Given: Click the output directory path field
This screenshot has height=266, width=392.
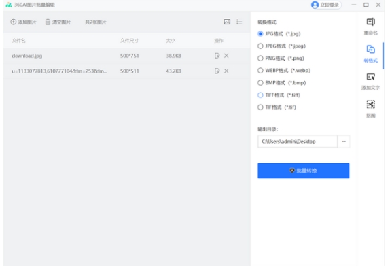Looking at the screenshot, I should (x=298, y=142).
